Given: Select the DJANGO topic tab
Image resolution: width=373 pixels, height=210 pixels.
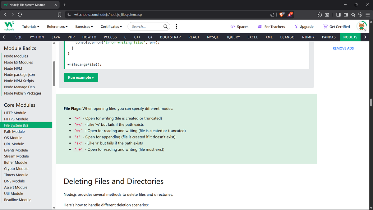Looking at the screenshot, I should pyautogui.click(x=287, y=37).
